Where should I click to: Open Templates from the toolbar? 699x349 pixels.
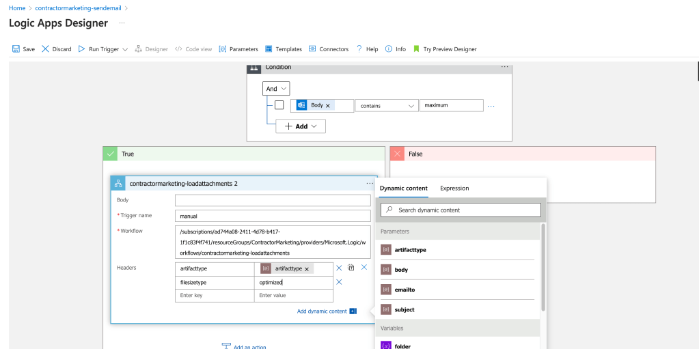pyautogui.click(x=284, y=49)
